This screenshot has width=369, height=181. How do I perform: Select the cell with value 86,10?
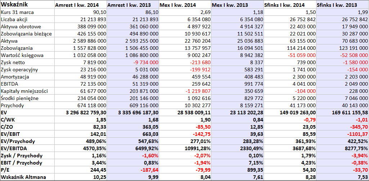(x=133, y=13)
